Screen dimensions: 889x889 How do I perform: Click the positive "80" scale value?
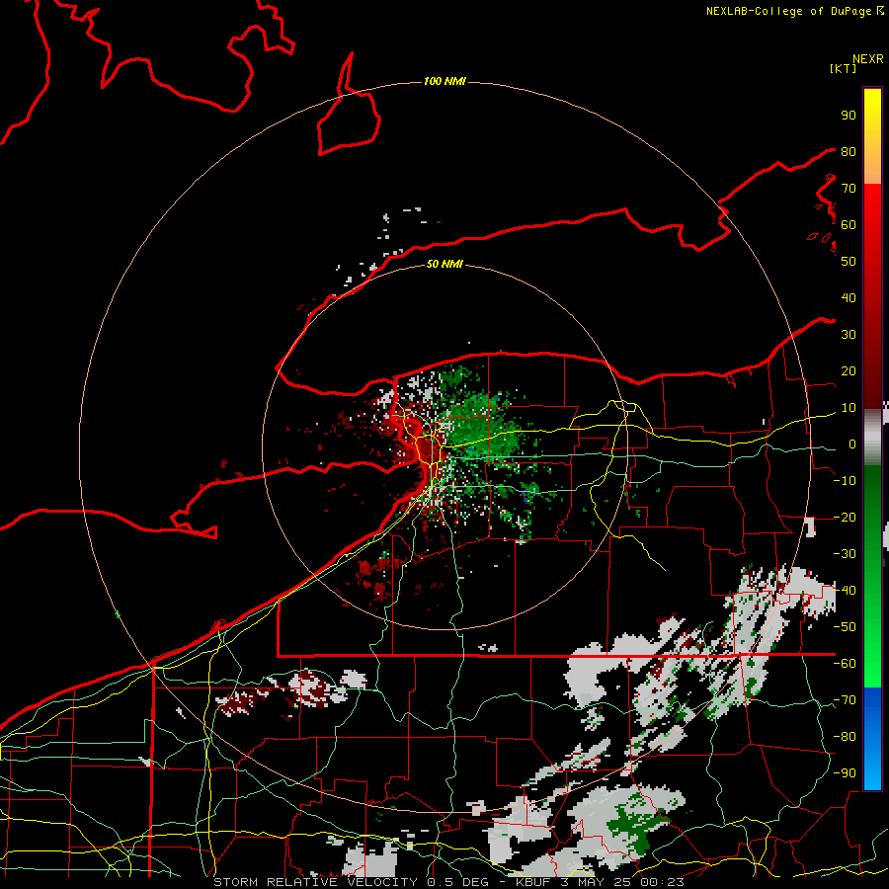(x=849, y=152)
